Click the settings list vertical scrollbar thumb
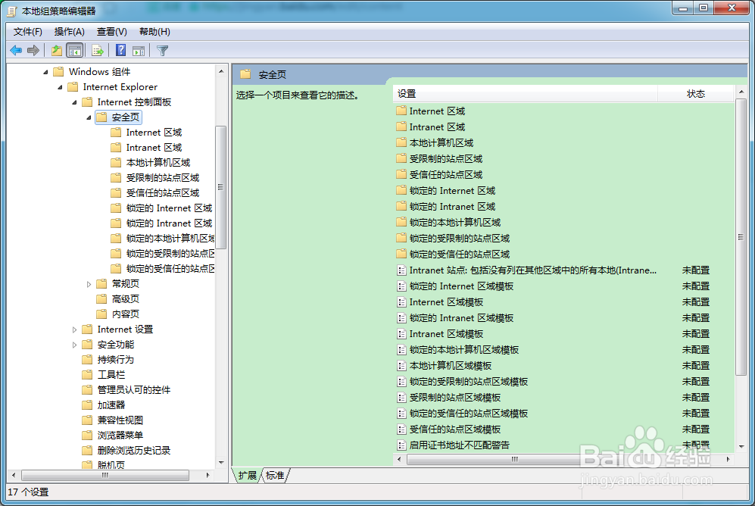Viewport: 755px width, 506px height. (741, 237)
